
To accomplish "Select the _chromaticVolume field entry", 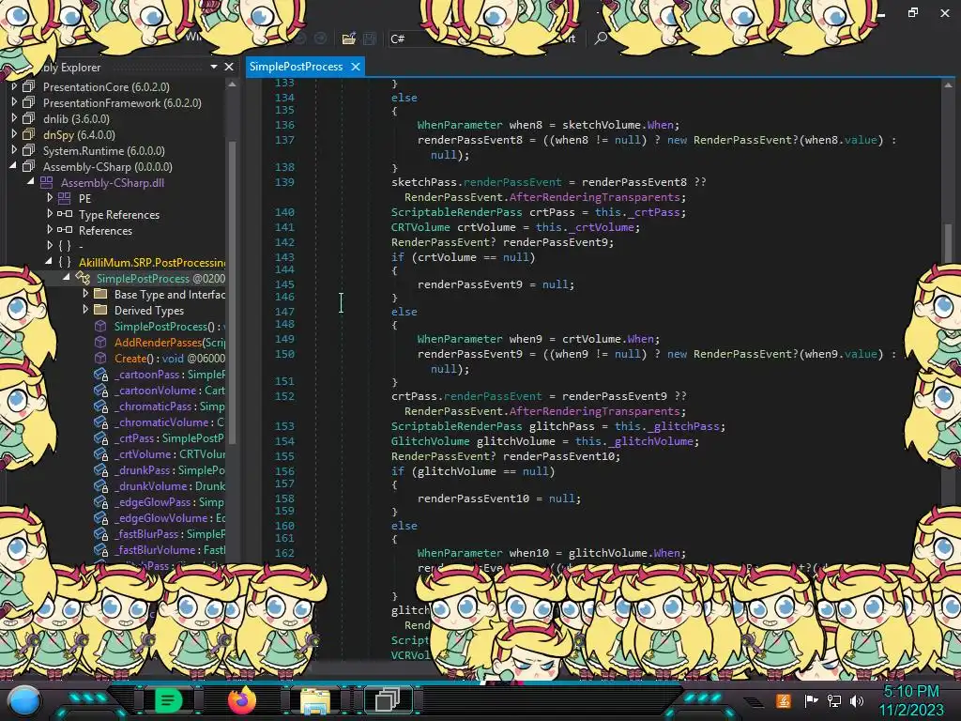I will [169, 422].
